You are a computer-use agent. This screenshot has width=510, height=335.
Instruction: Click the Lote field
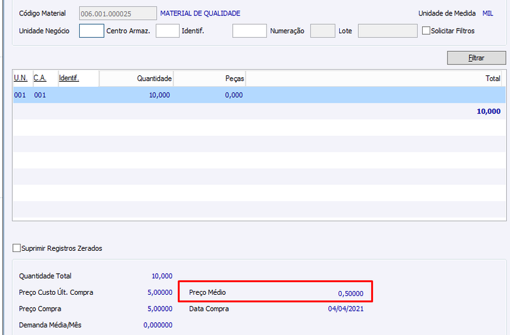pos(388,31)
